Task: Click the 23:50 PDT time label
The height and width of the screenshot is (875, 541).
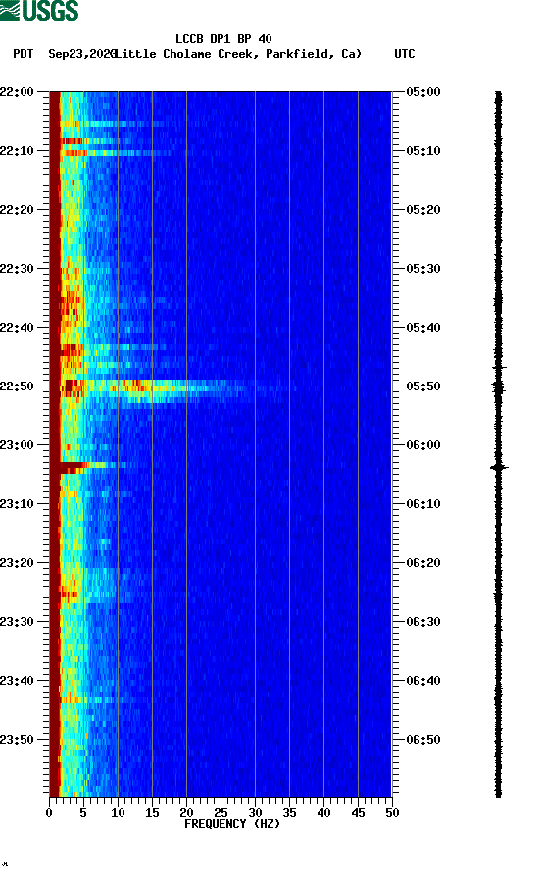Action: [17, 740]
